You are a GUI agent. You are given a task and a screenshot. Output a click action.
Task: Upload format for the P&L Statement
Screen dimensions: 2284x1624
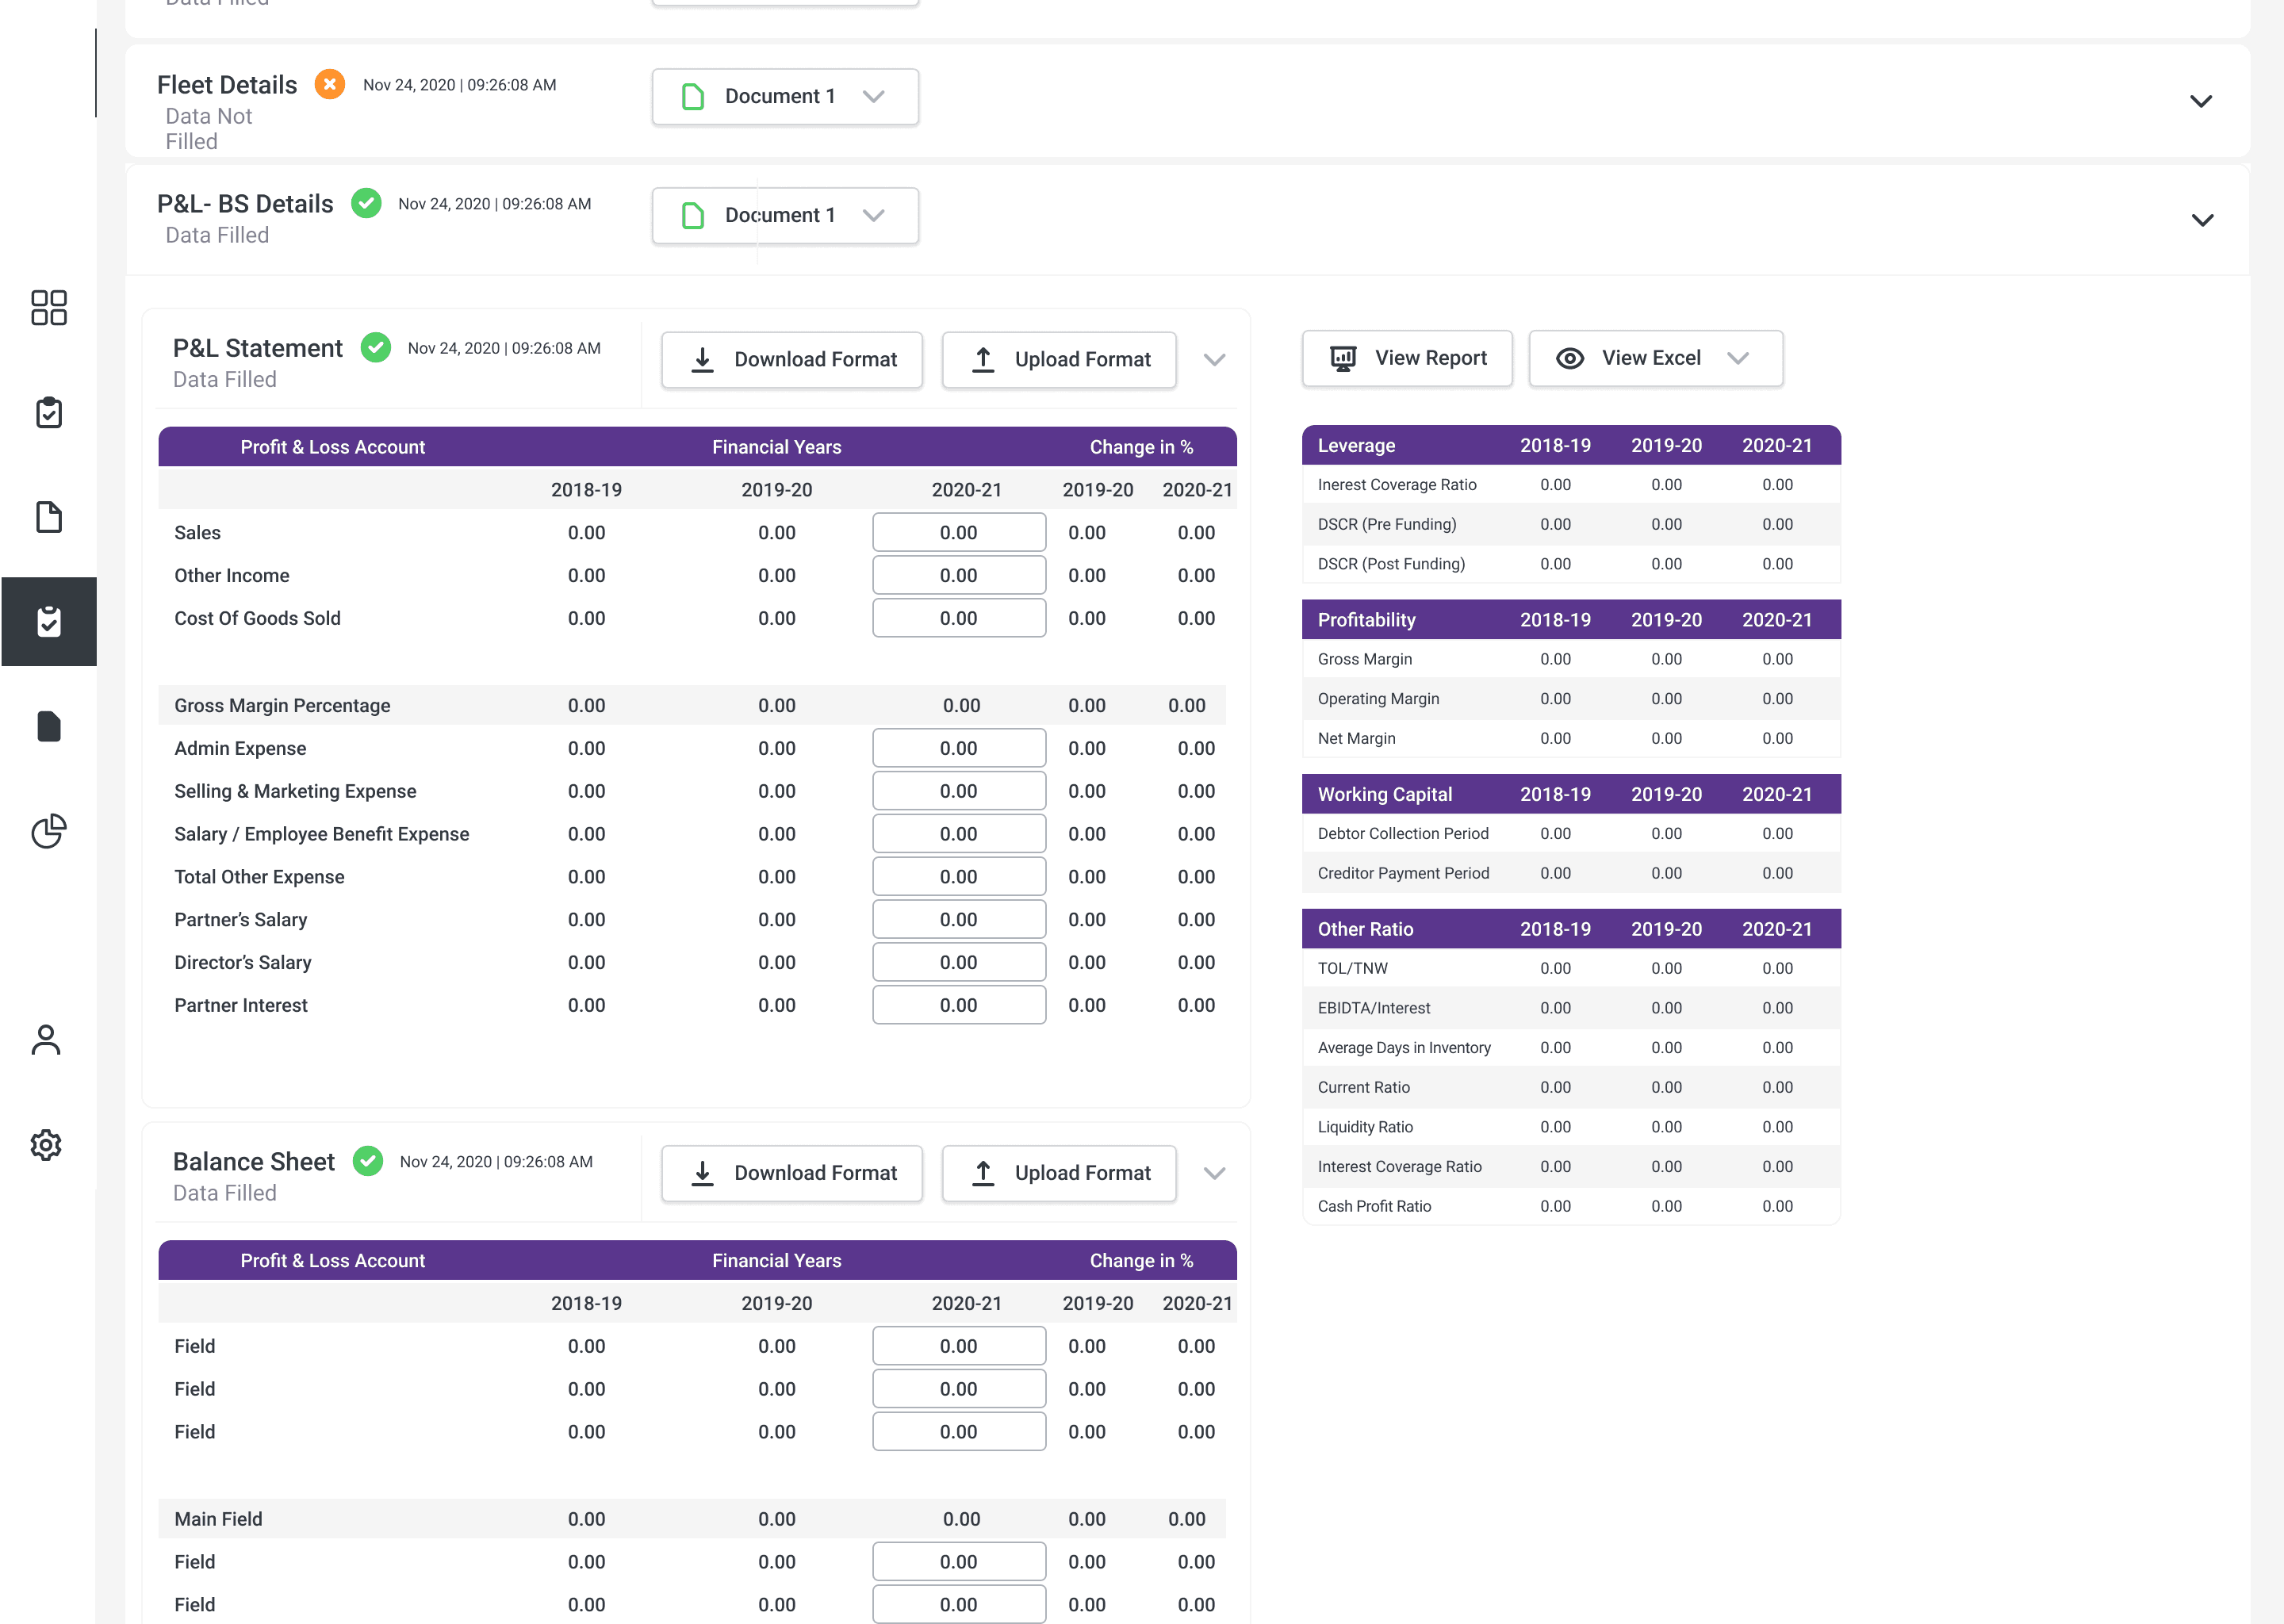(1059, 360)
